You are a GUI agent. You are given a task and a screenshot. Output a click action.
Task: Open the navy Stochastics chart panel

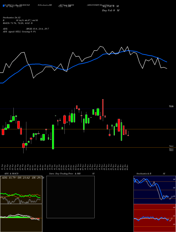tap(155, 190)
